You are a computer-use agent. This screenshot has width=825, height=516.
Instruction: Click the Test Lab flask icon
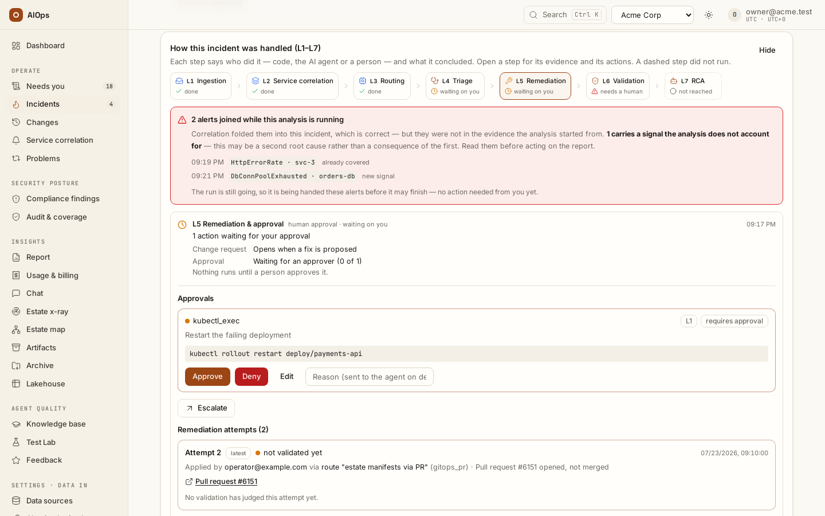point(16,443)
